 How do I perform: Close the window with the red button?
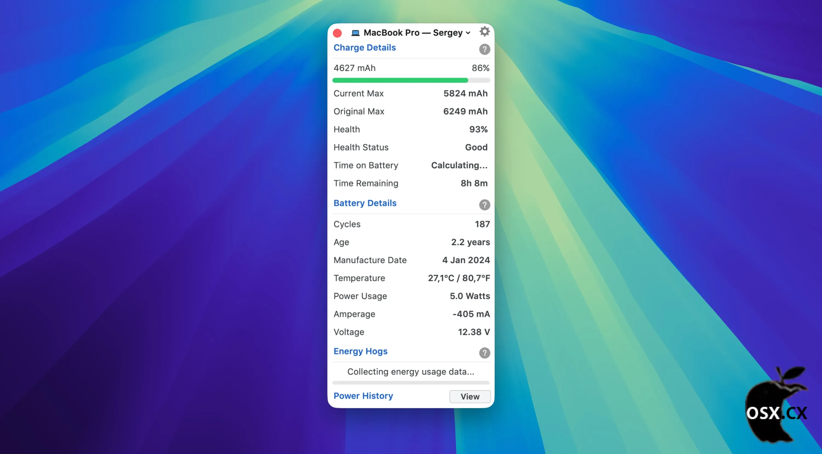click(337, 33)
